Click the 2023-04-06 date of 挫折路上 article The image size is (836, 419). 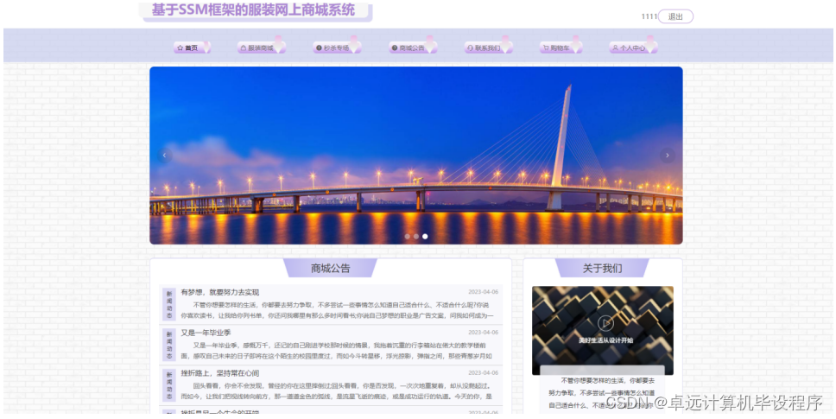(x=483, y=372)
